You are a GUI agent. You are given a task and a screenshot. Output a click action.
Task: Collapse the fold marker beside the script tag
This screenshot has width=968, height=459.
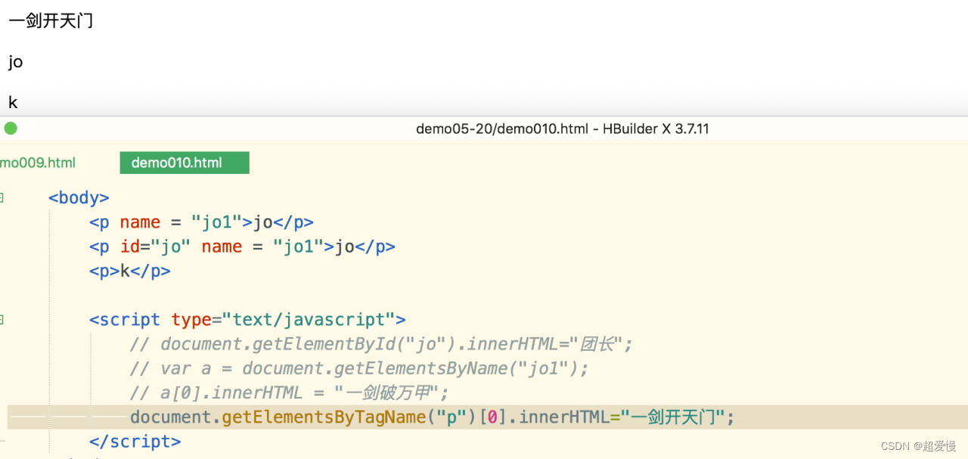(x=2, y=320)
